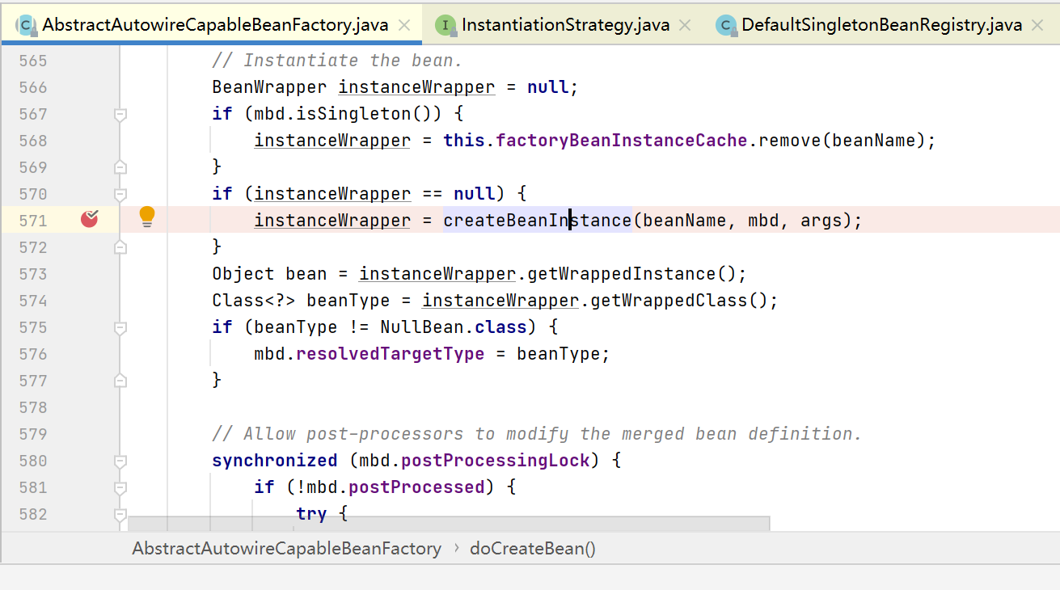Click the synchronized keyword on line 580

click(275, 461)
